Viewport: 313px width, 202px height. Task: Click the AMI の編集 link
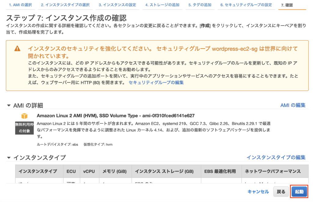point(293,105)
